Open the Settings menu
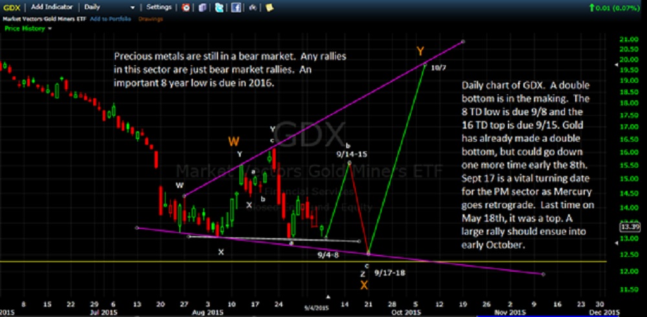 pyautogui.click(x=159, y=7)
